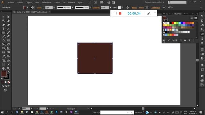Click the Transformar link
Viewport: 205px width, 115px height.
pyautogui.click(x=156, y=8)
